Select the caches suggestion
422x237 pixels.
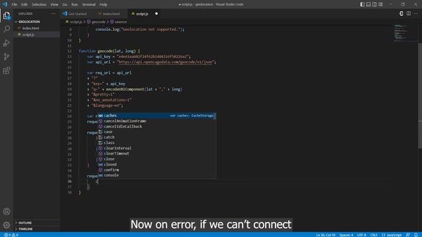coord(157,116)
